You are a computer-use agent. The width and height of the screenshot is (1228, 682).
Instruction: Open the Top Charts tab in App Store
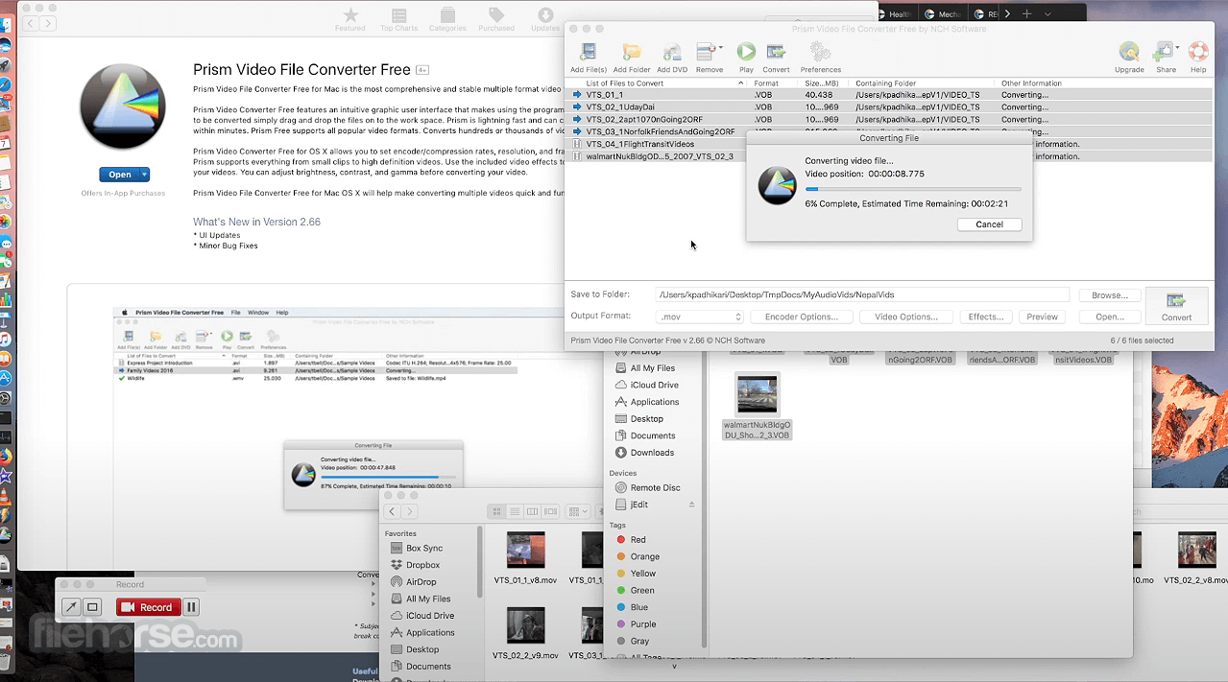pyautogui.click(x=398, y=19)
